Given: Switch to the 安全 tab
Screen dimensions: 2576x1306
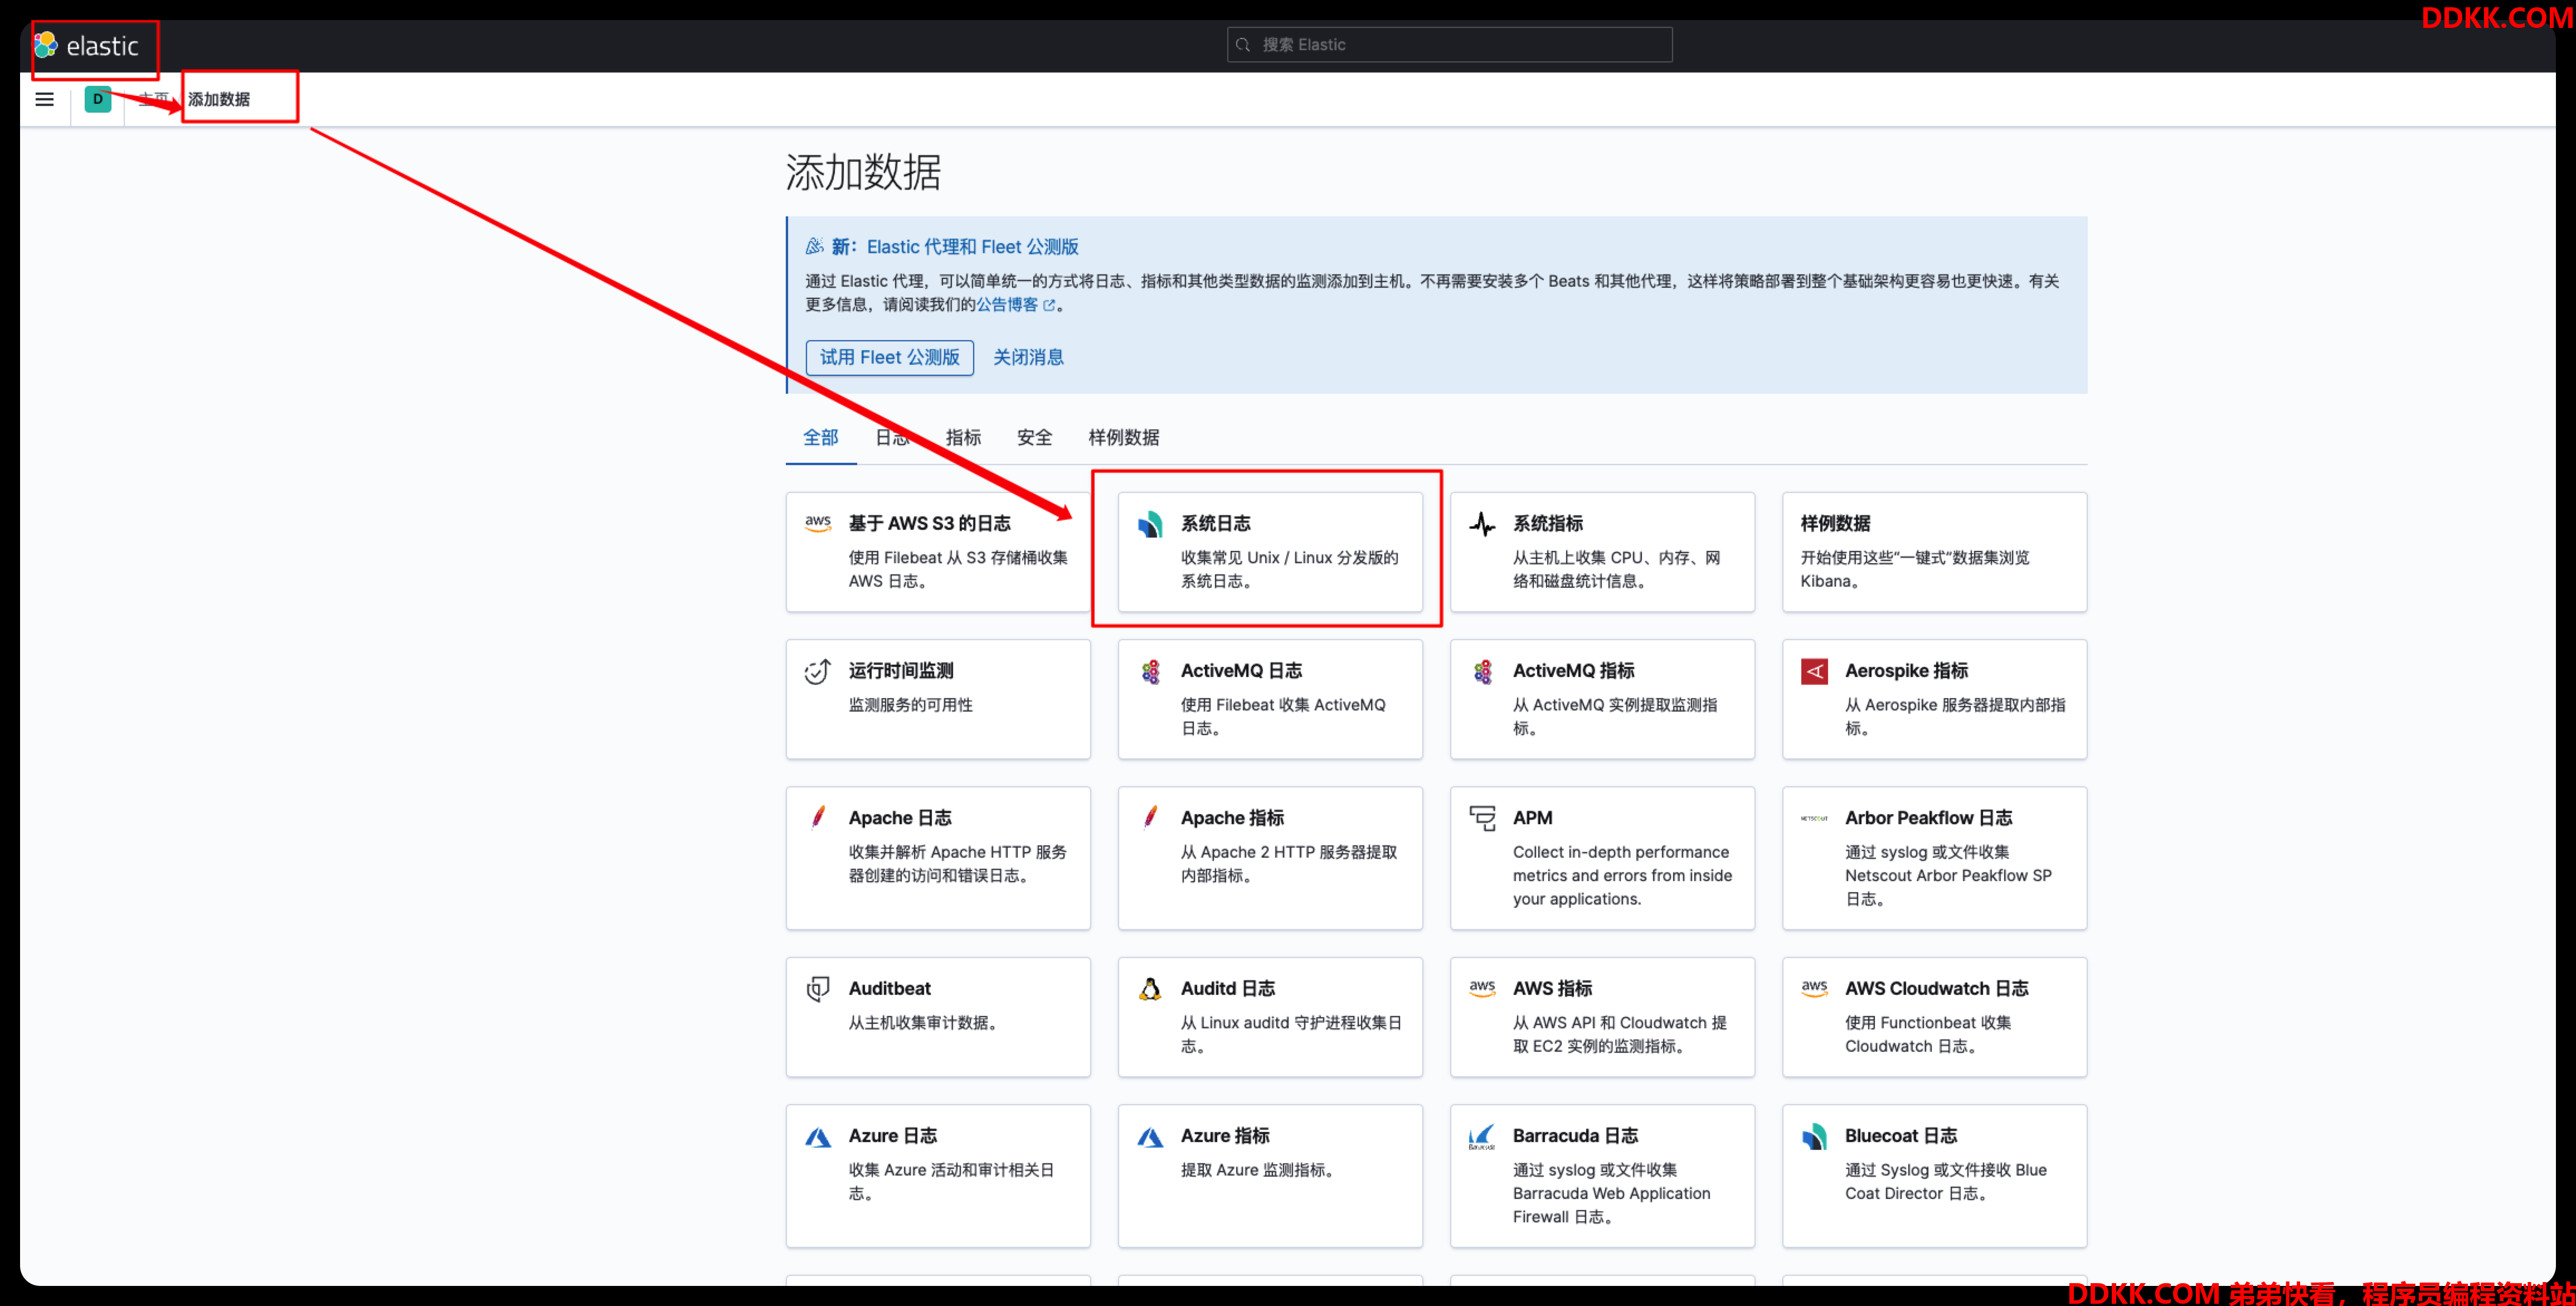Looking at the screenshot, I should pyautogui.click(x=1034, y=437).
